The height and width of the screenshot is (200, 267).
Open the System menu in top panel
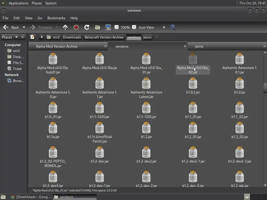pyautogui.click(x=51, y=3)
